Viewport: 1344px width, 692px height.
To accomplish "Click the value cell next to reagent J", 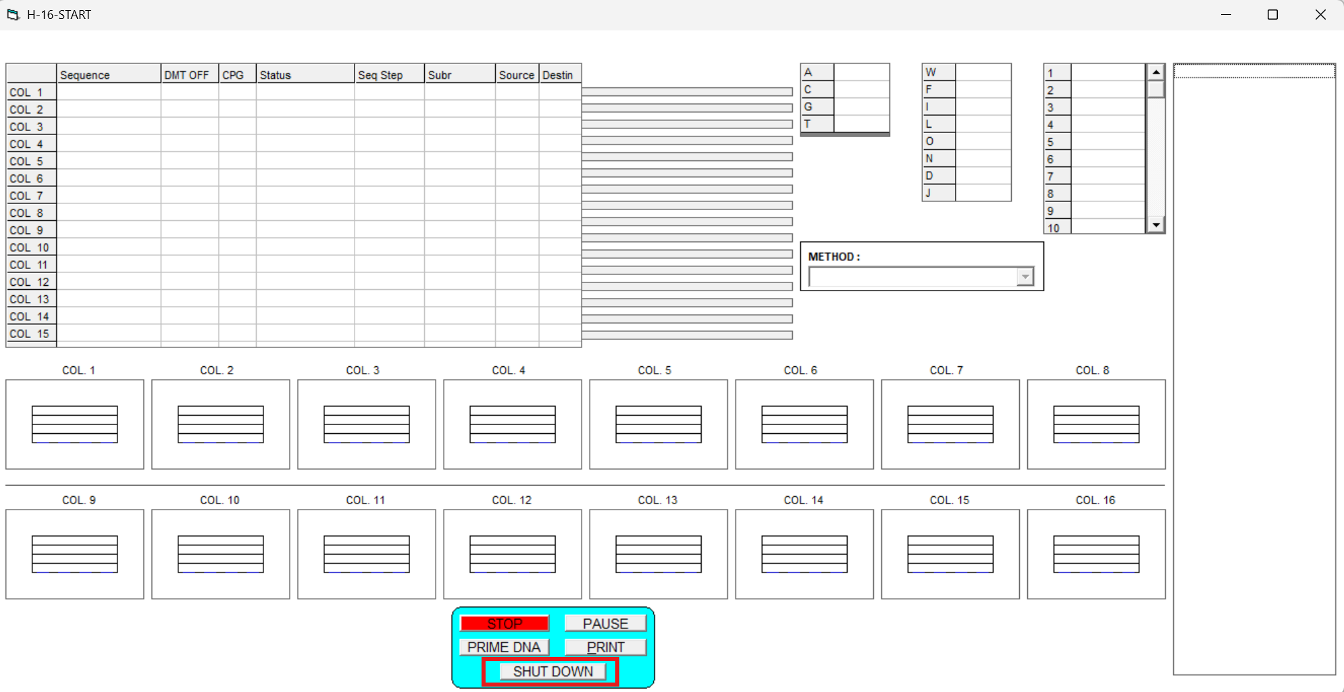I will tap(983, 193).
